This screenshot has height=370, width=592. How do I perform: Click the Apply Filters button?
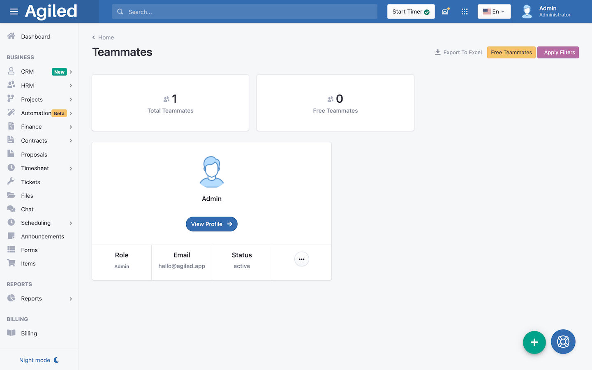558,52
